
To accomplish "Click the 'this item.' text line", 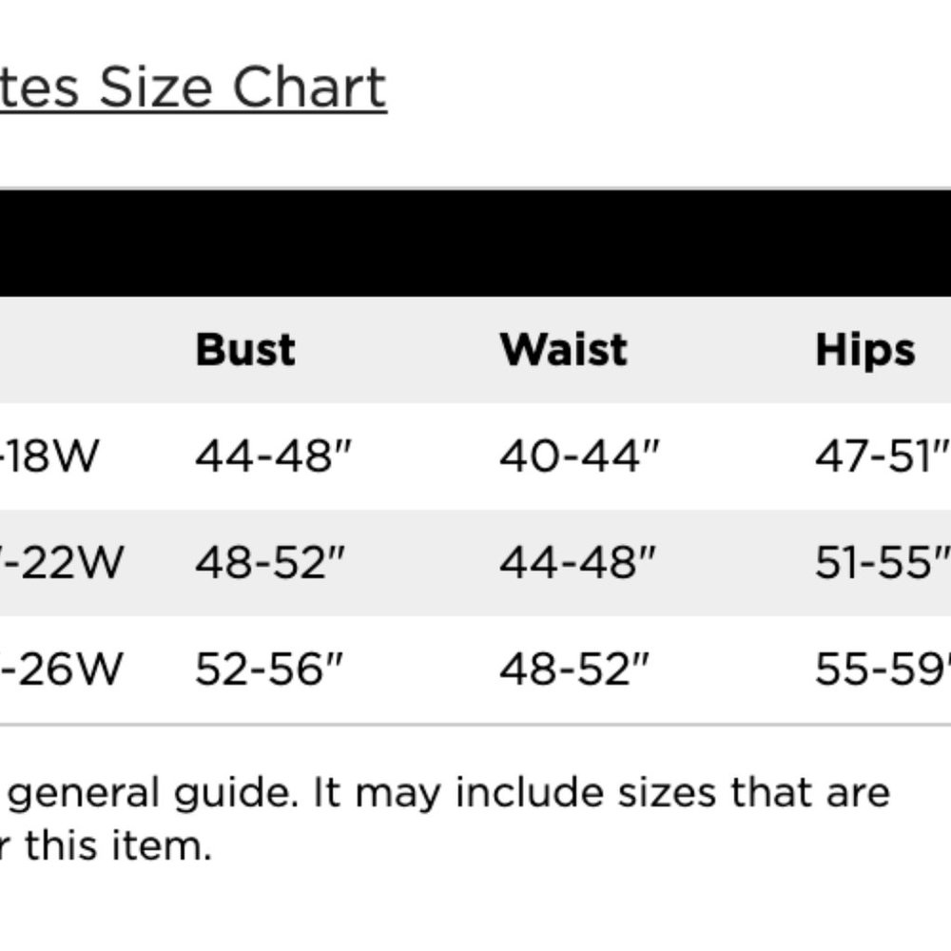I will [107, 846].
